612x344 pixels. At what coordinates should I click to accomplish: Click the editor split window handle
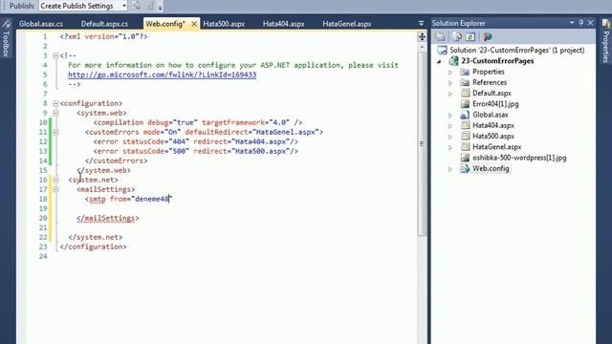tap(422, 36)
